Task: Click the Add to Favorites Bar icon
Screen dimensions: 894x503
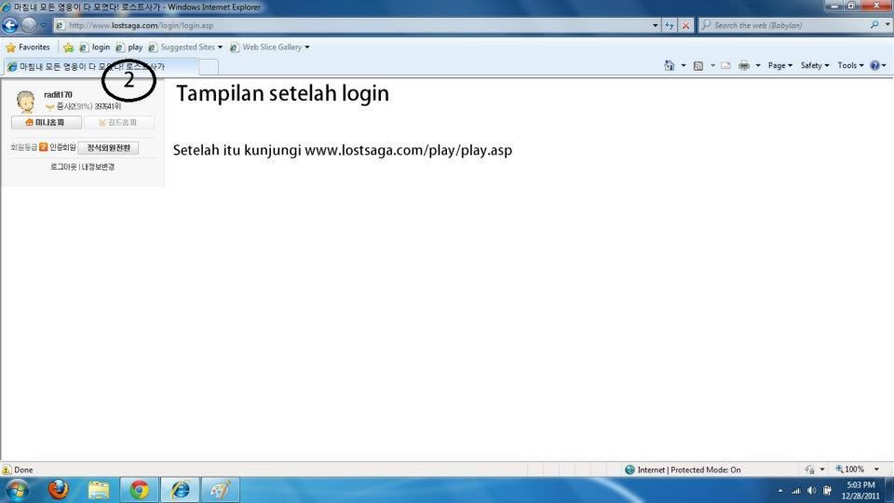Action: click(68, 48)
